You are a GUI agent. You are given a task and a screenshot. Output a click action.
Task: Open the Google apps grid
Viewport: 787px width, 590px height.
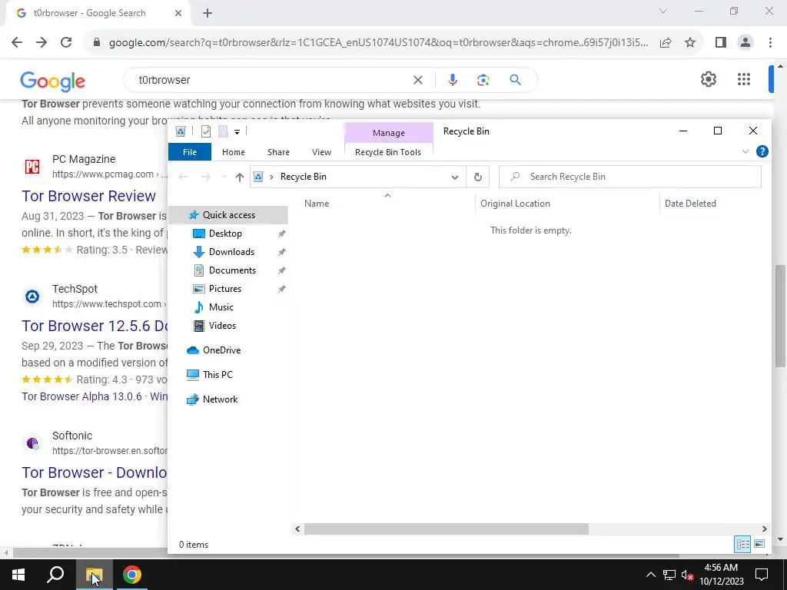[x=744, y=79]
